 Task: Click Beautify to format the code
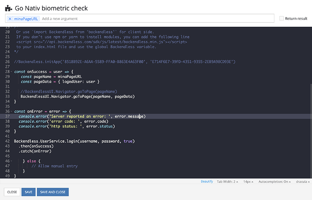(207, 181)
